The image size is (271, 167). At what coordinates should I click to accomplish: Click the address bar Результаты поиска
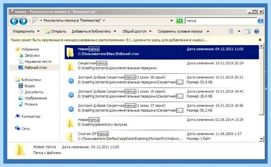coord(72,21)
